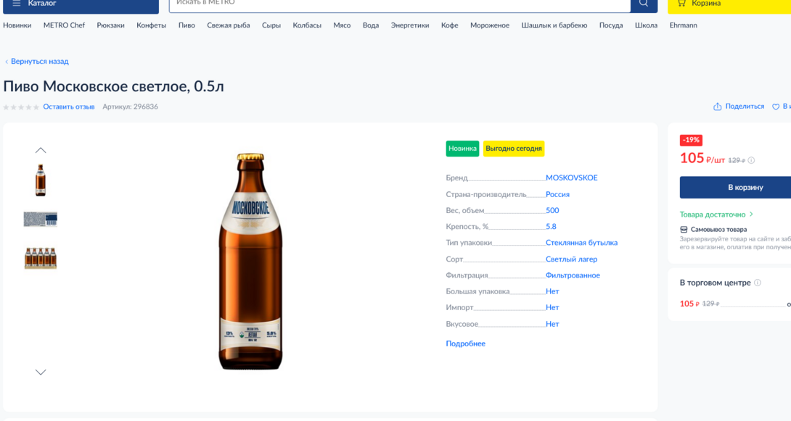Go back via Вернуться назад link

39,62
